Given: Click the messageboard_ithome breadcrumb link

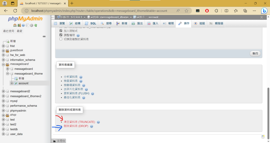Looking at the screenshot, I should (114, 17).
